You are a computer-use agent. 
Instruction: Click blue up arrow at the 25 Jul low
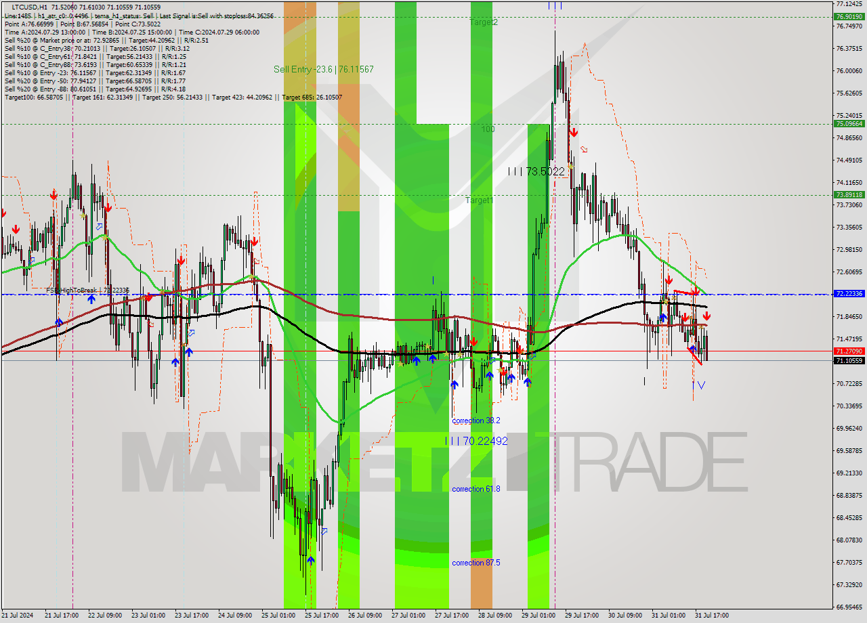[x=310, y=560]
